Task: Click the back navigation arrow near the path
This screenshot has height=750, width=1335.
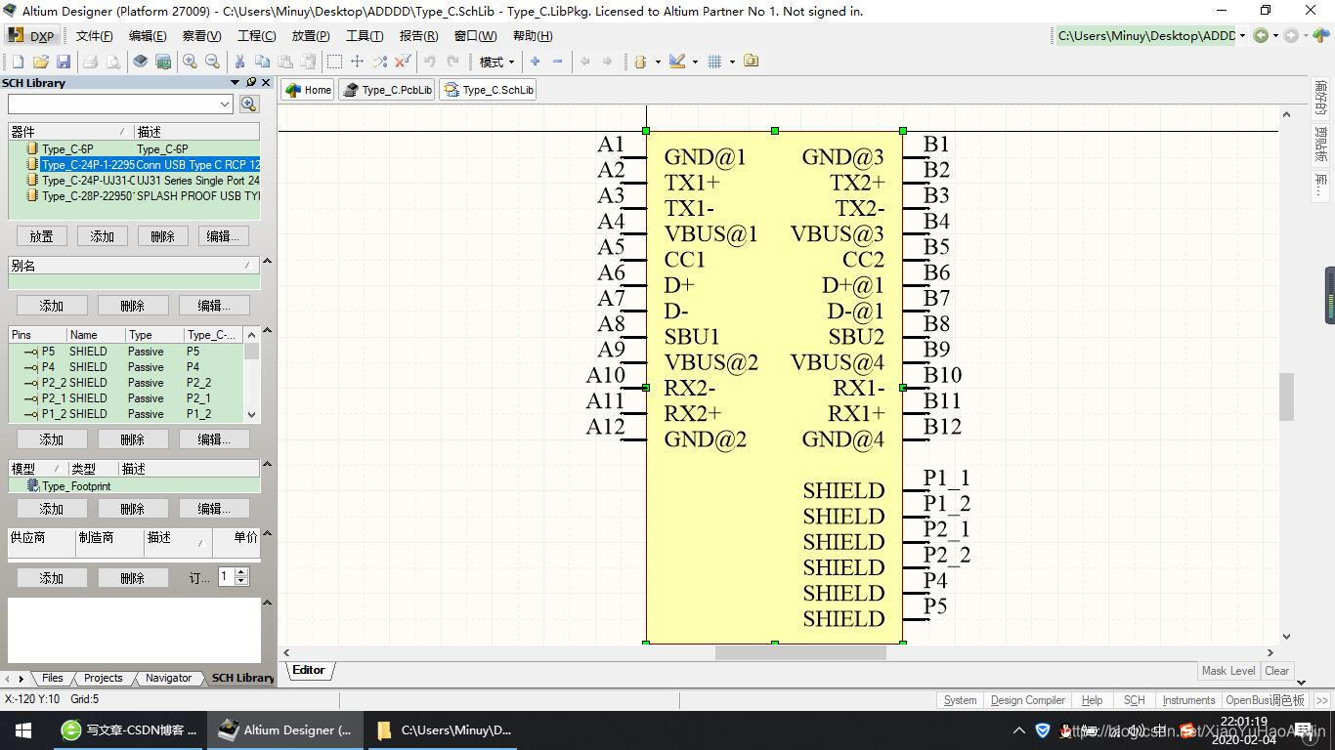Action: tap(1261, 36)
